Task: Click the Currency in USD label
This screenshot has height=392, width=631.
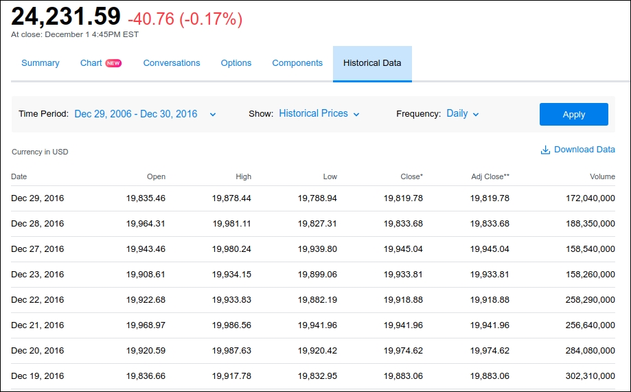Action: point(40,152)
